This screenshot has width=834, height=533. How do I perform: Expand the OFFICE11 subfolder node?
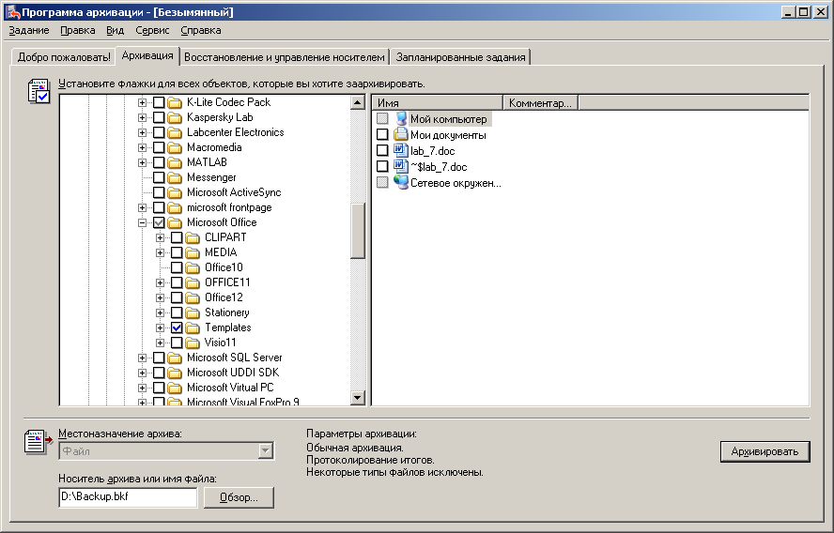point(160,282)
